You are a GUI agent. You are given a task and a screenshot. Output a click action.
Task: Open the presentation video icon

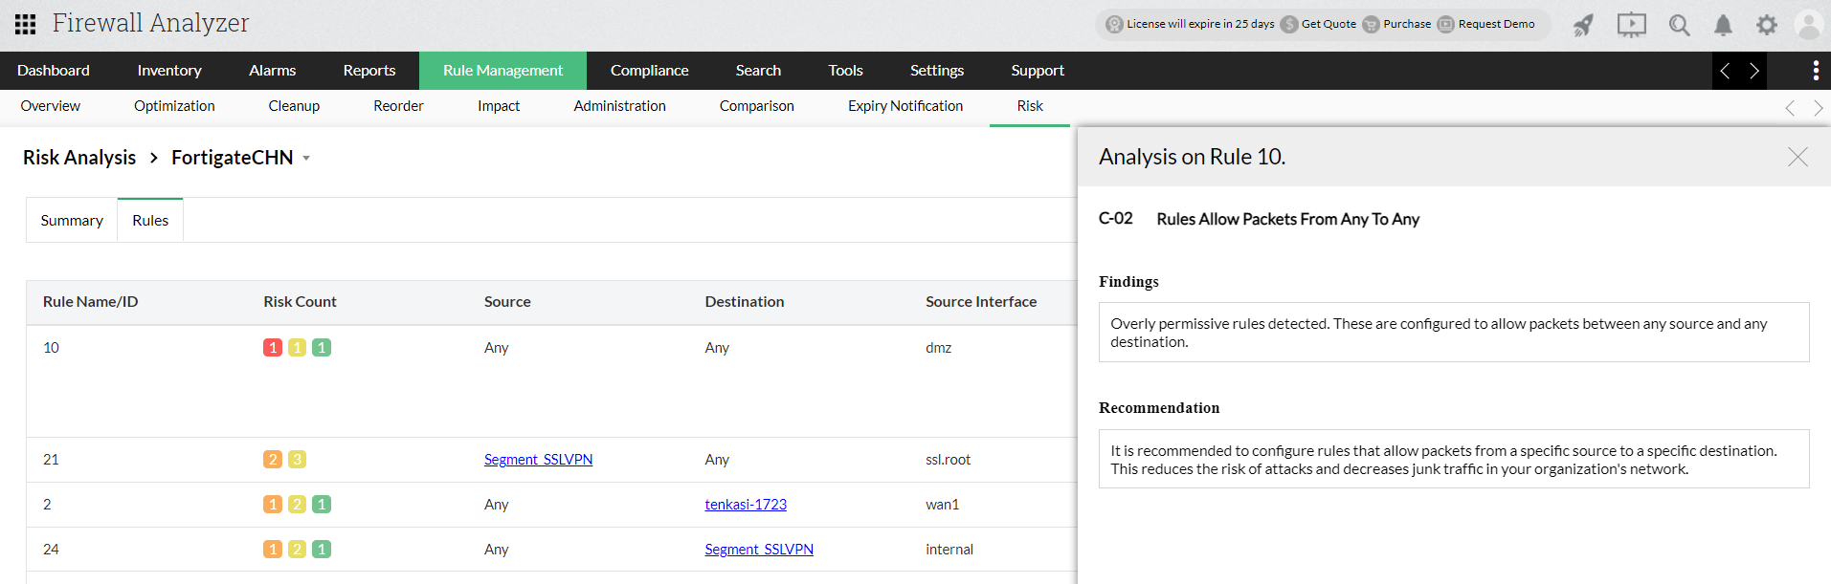pos(1631,25)
